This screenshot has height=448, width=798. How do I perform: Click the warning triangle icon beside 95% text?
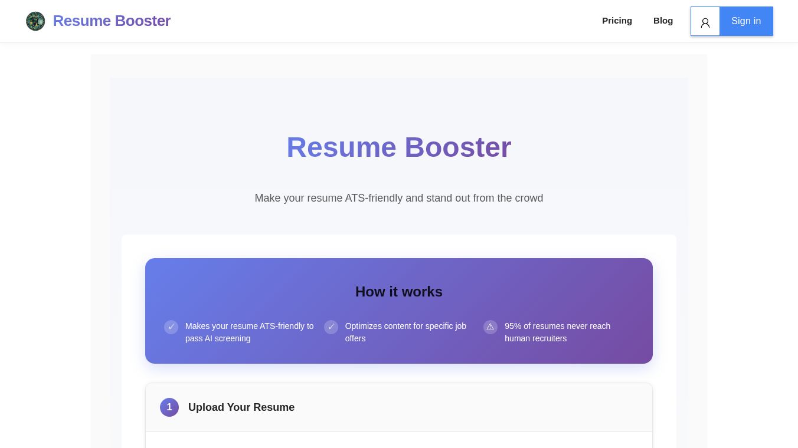(x=490, y=327)
